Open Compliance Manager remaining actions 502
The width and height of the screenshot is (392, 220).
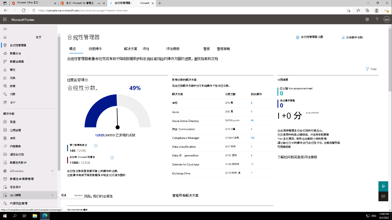click(x=253, y=138)
